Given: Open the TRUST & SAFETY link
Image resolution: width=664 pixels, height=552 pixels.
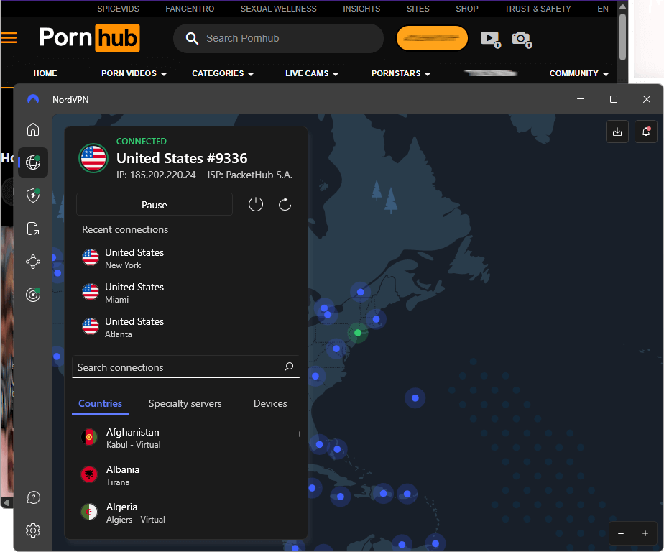Looking at the screenshot, I should [538, 9].
